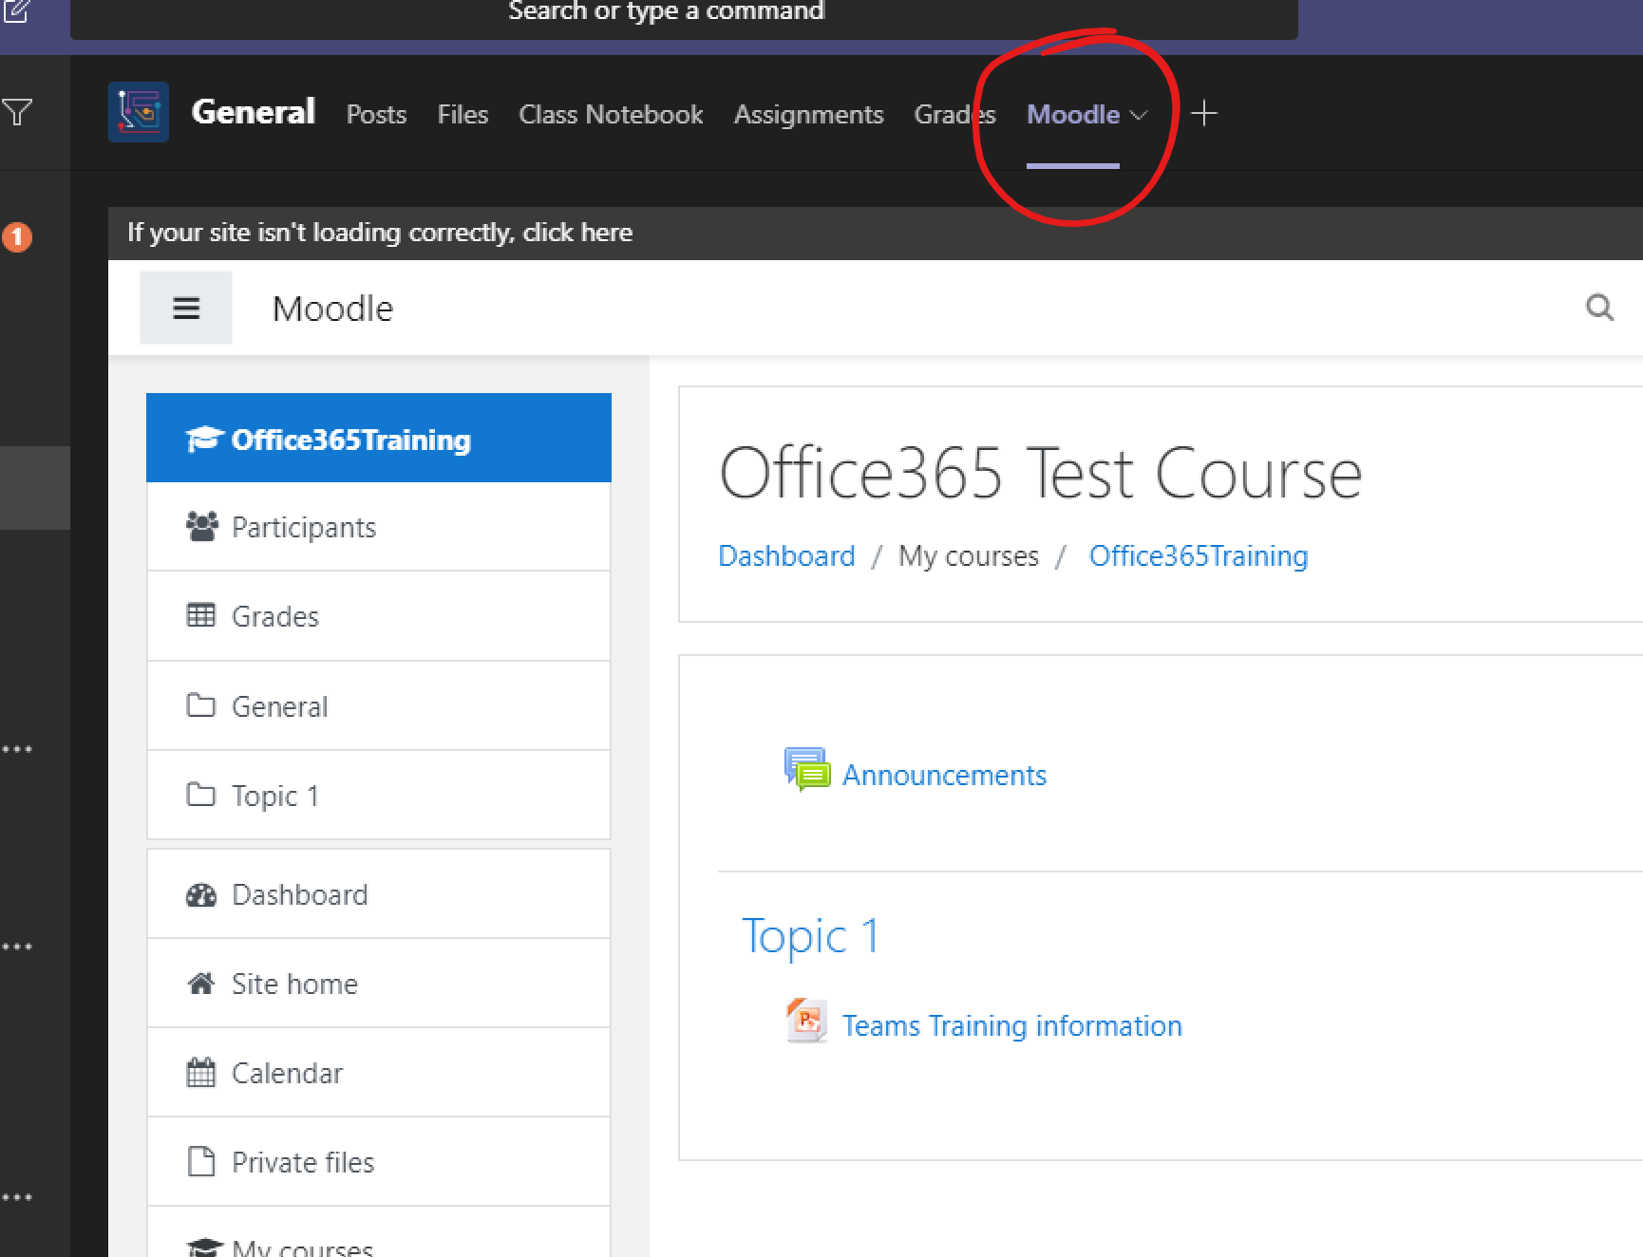Select the Participants icon in the sidebar
The width and height of the screenshot is (1643, 1257).
click(x=201, y=526)
